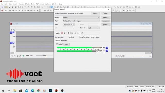Toggle channel 2 button in the Sound 7 window
The width and height of the screenshot is (165, 93).
(11, 43)
